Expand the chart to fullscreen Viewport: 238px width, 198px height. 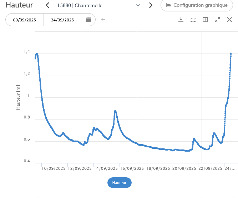217,20
